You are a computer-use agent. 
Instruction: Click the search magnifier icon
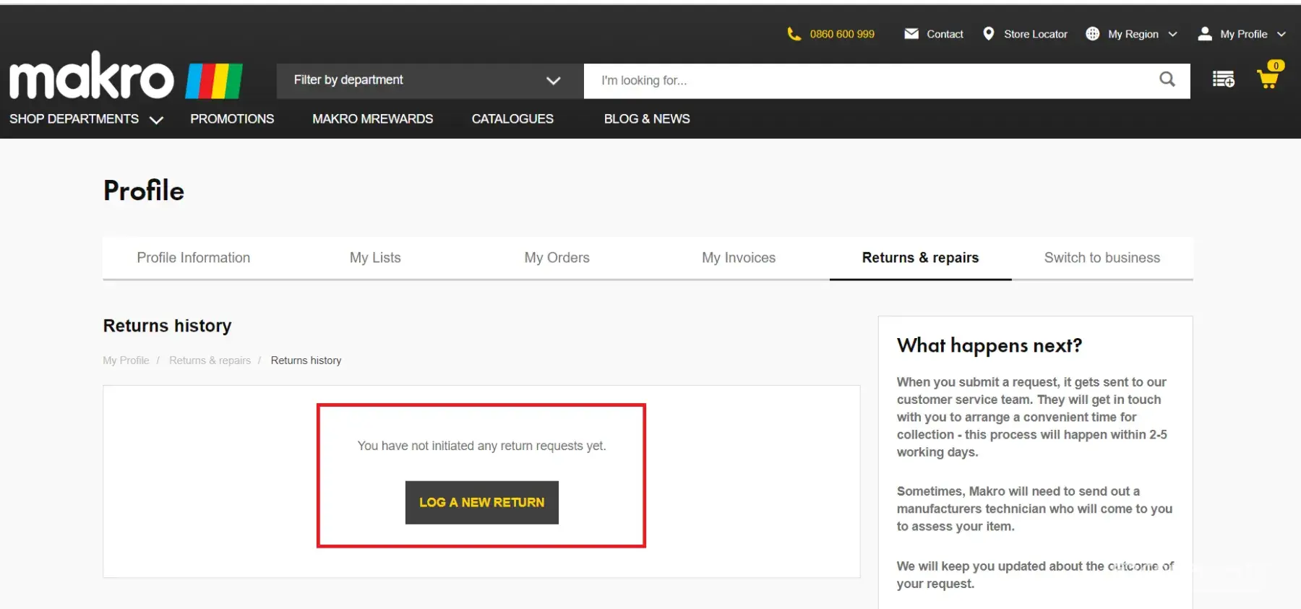click(1167, 79)
